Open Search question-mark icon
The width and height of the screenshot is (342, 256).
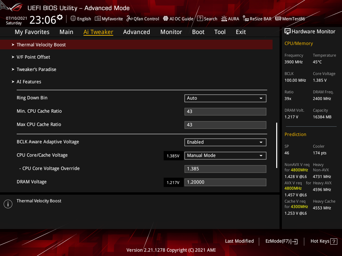200,19
